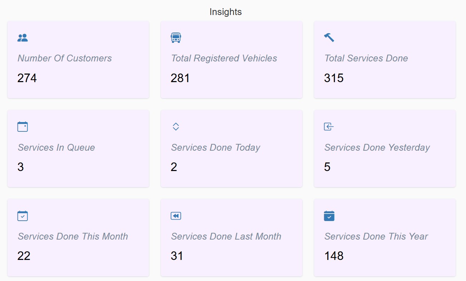The image size is (466, 281).
Task: Click the arrow-in-box icon for Services Done Yesterday
Action: coord(329,127)
